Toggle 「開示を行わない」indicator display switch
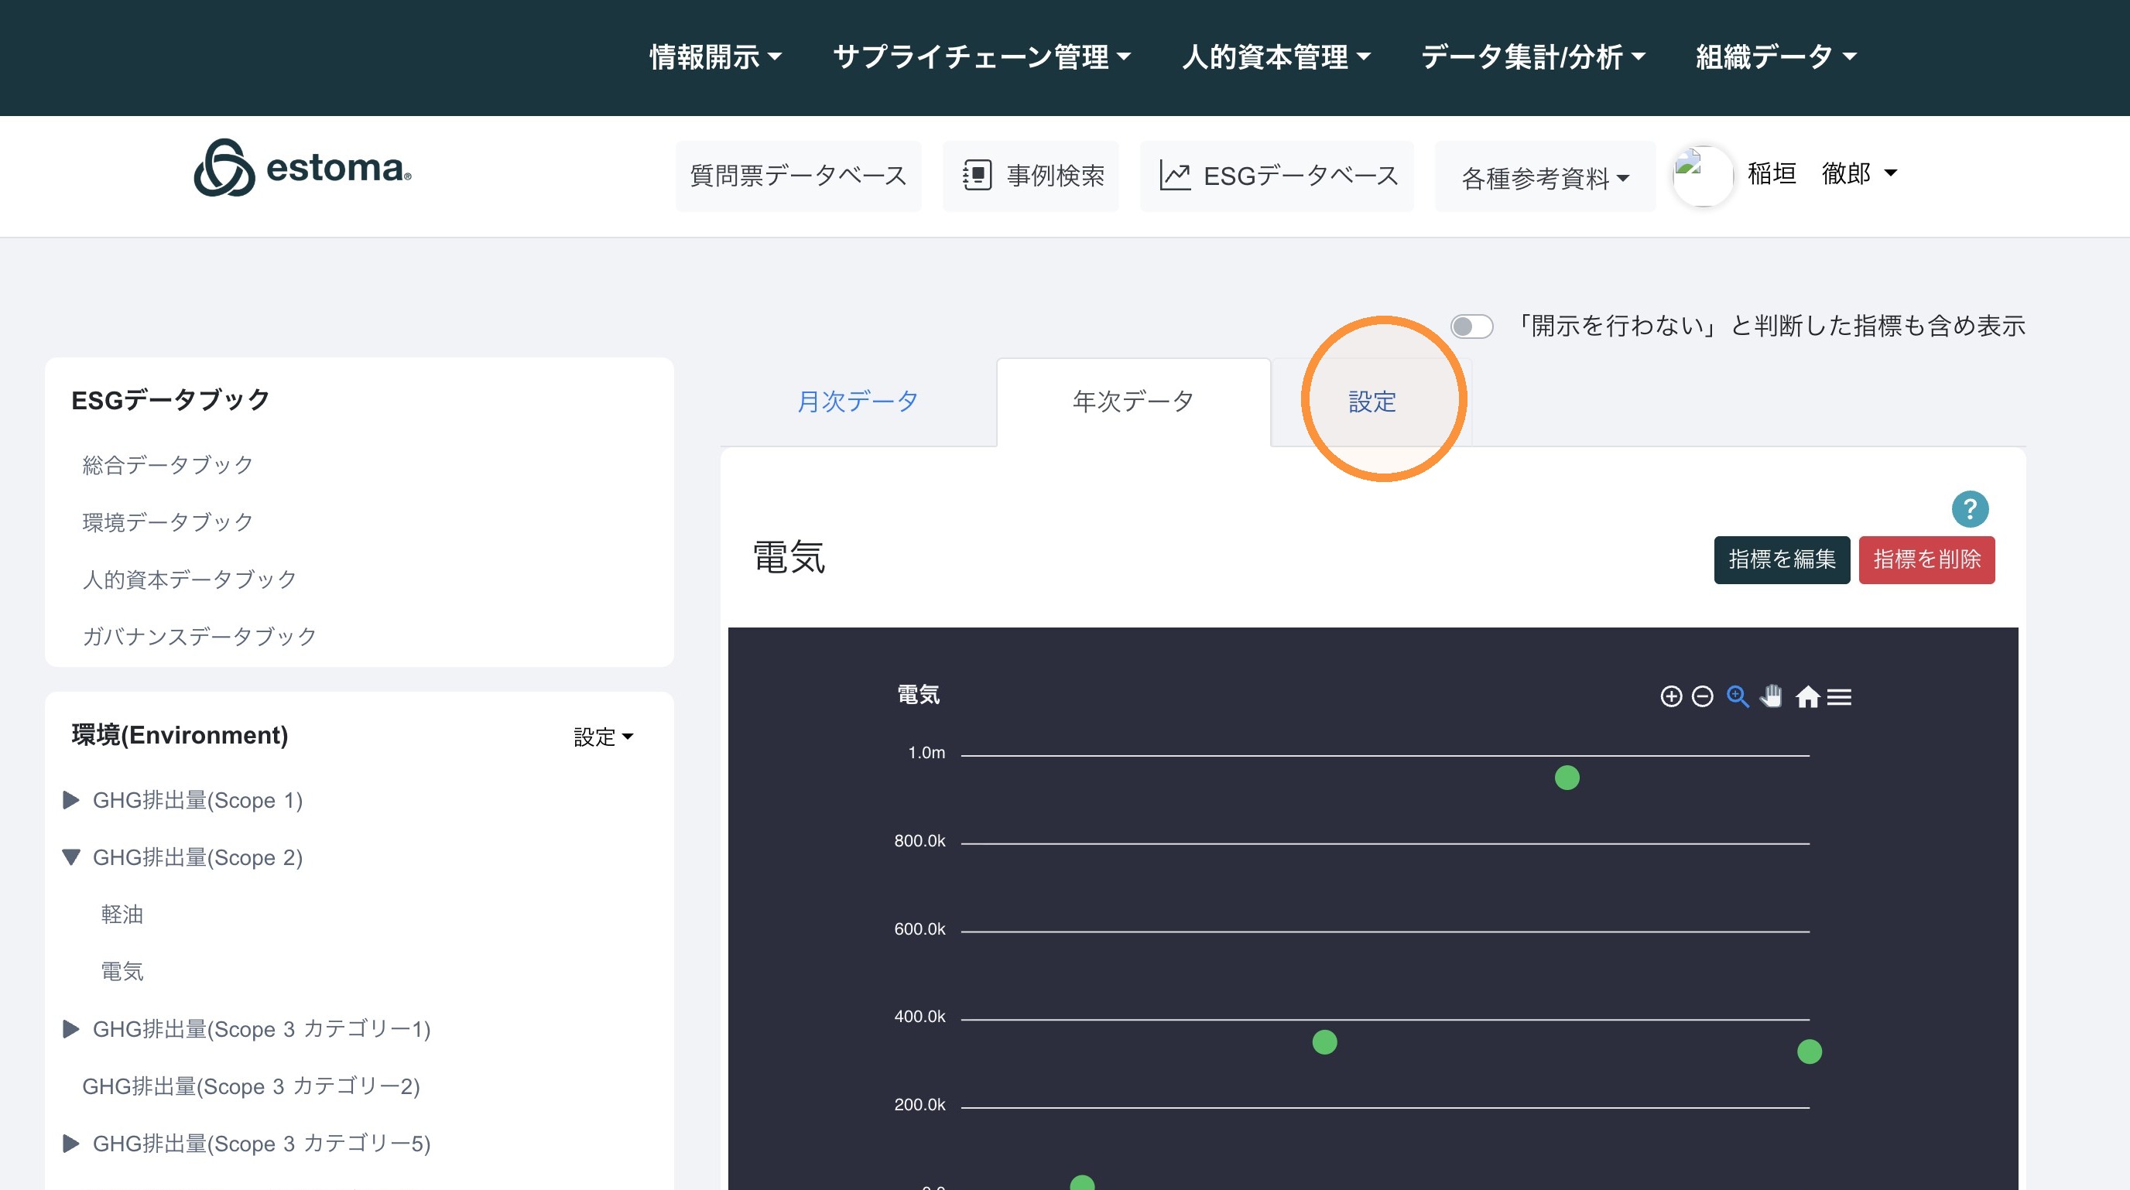 click(x=1472, y=327)
